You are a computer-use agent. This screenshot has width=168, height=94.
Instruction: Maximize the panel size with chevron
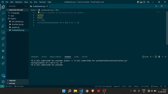pos(162,57)
